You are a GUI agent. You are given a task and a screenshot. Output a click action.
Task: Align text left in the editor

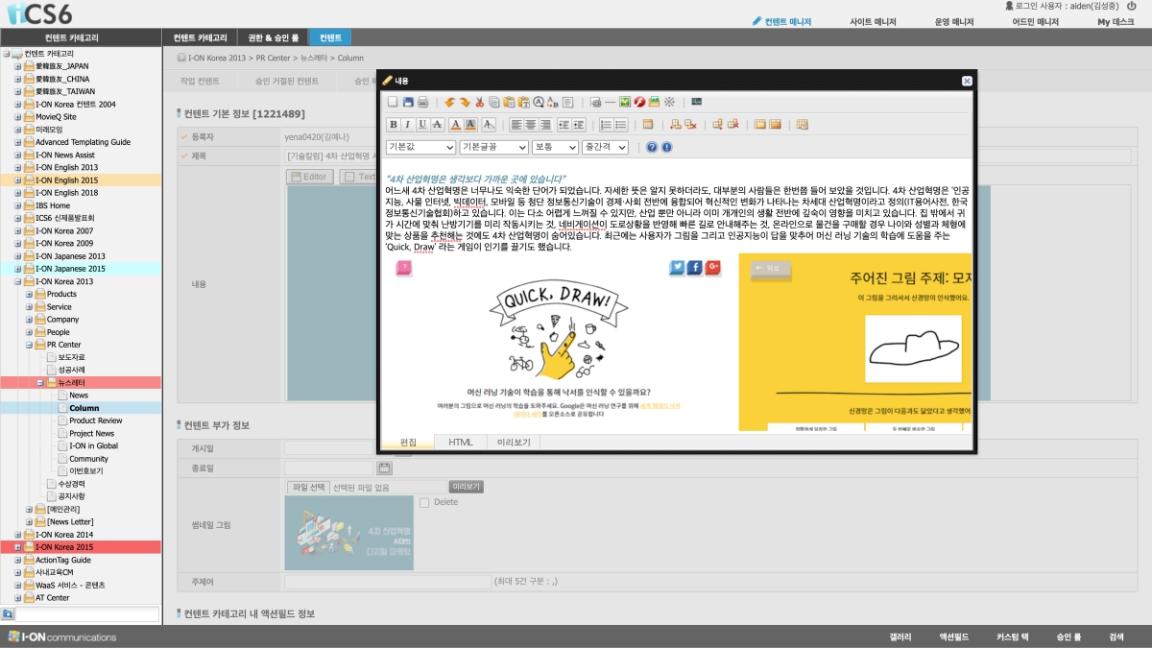pos(516,124)
